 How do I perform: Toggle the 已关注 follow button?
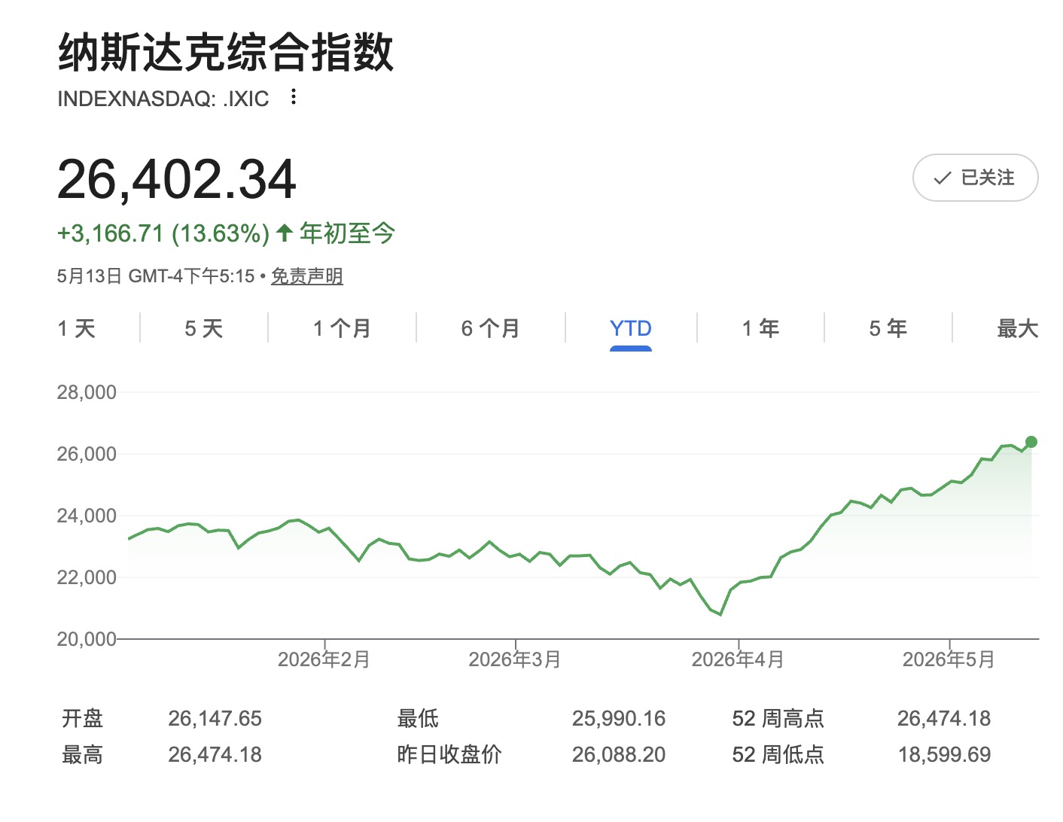click(x=975, y=178)
